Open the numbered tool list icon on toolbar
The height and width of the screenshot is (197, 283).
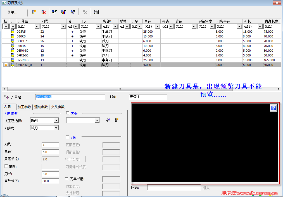[96, 12]
